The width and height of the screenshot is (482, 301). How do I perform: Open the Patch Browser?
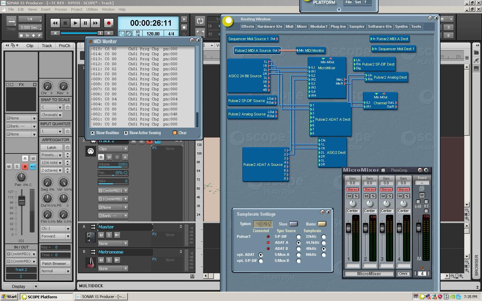coord(55,264)
